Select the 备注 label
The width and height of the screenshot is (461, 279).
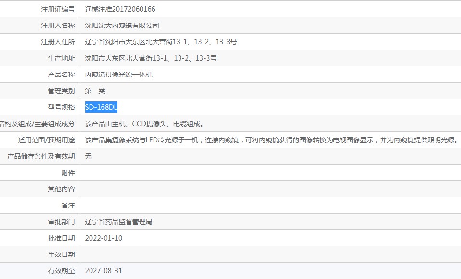[x=68, y=205]
